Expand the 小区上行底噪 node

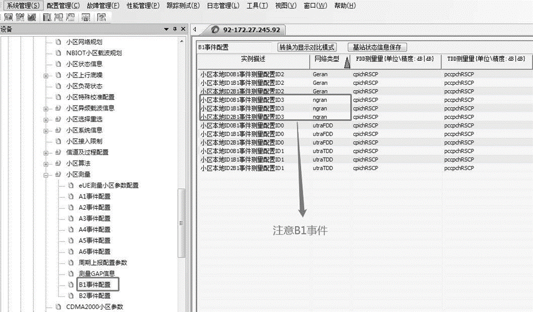46,76
